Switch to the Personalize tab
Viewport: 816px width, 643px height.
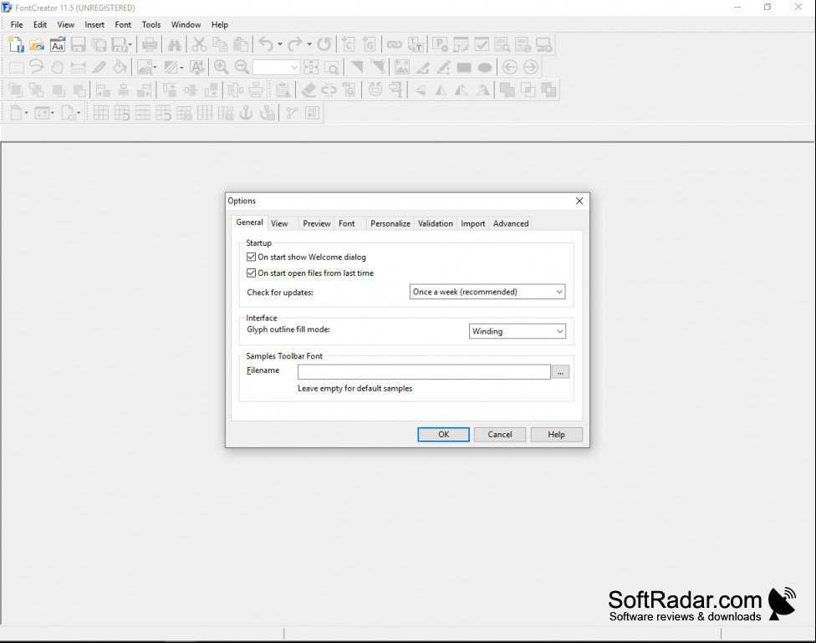(390, 223)
